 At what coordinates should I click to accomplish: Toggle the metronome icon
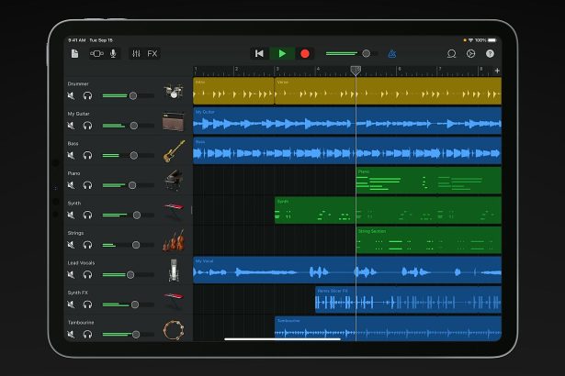pos(392,53)
